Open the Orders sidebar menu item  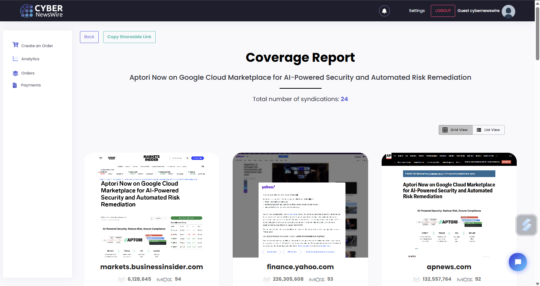[x=28, y=73]
